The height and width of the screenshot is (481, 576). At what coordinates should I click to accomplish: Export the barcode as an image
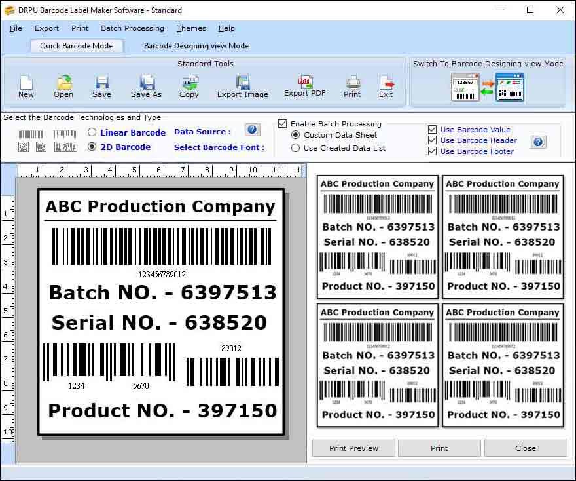[x=242, y=87]
